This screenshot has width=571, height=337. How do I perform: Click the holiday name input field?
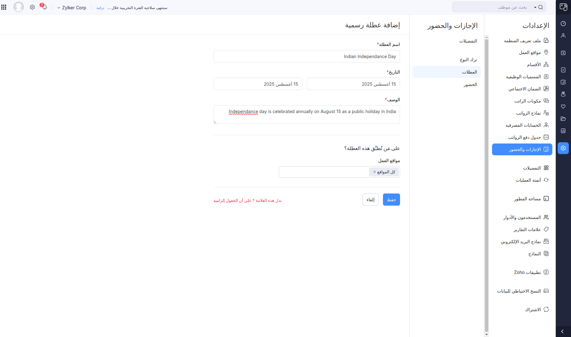pos(306,57)
